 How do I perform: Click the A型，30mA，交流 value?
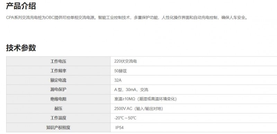(131, 90)
